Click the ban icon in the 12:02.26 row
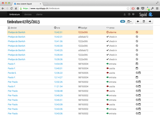The image size is (160, 115). tap(137, 82)
